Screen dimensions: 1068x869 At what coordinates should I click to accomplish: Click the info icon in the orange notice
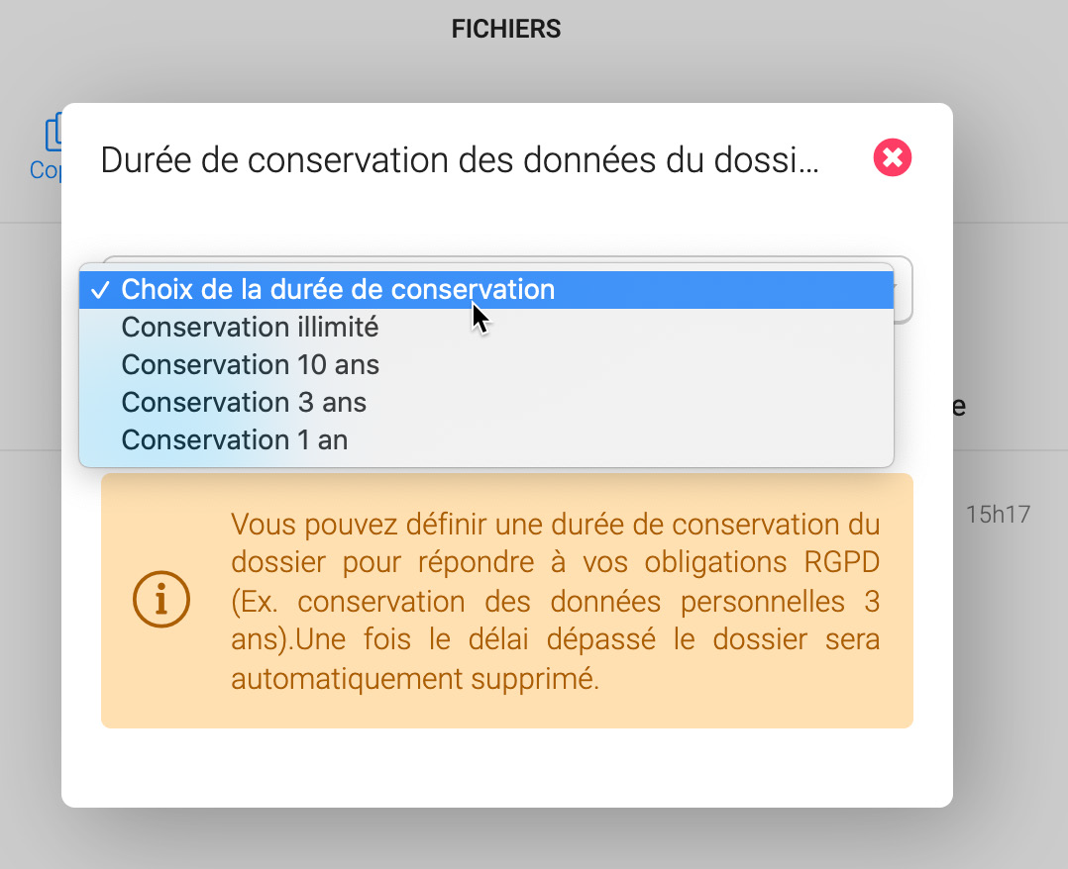pos(161,601)
